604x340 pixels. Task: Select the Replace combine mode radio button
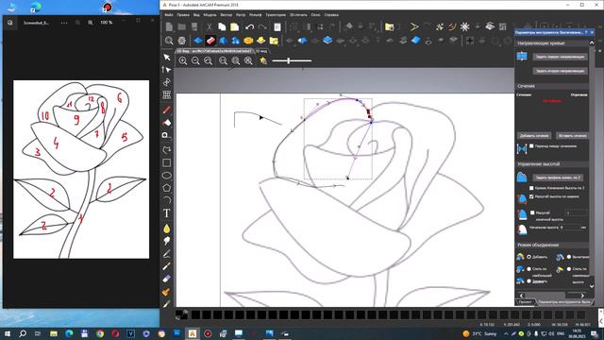tap(528, 281)
